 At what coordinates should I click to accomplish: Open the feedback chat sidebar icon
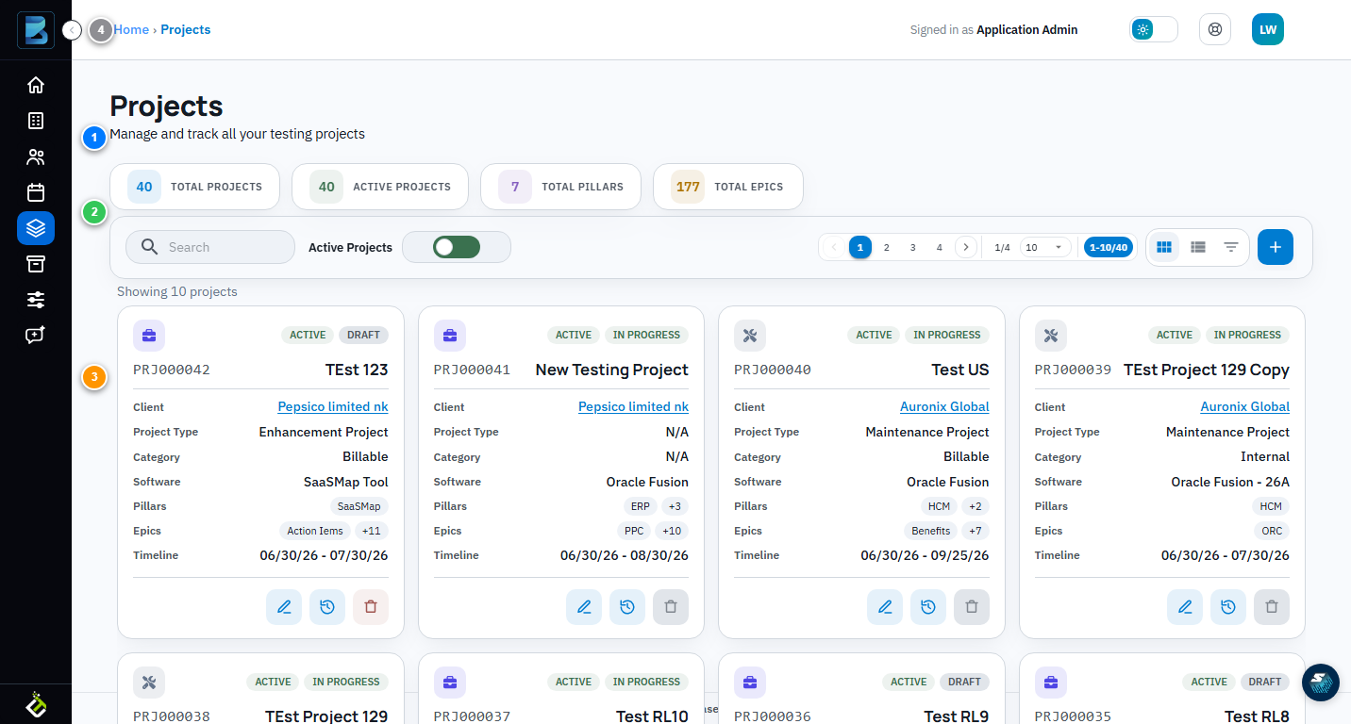coord(36,336)
